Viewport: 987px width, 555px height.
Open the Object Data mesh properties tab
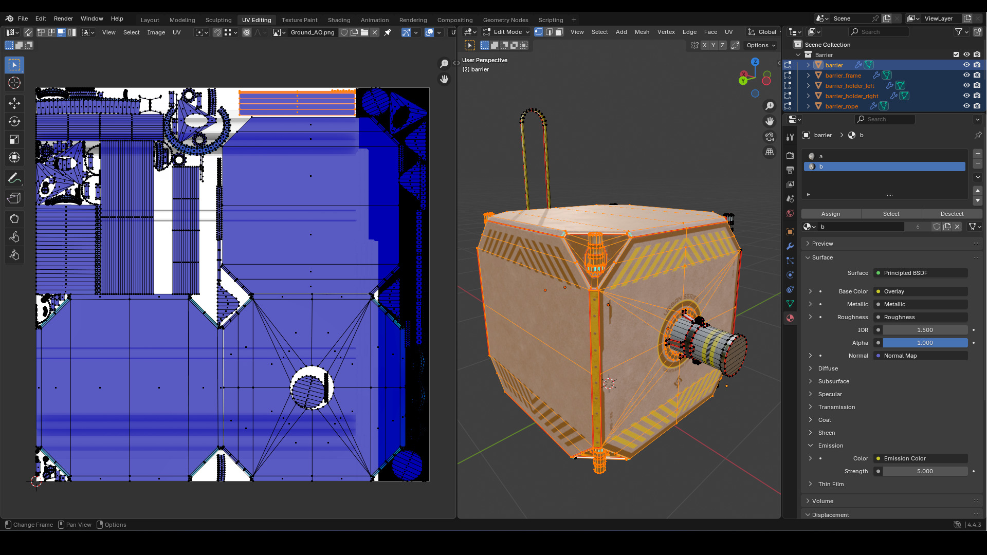click(790, 304)
